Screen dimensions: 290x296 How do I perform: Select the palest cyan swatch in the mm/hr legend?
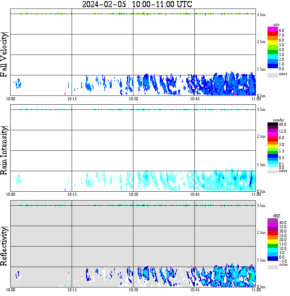tap(273, 165)
